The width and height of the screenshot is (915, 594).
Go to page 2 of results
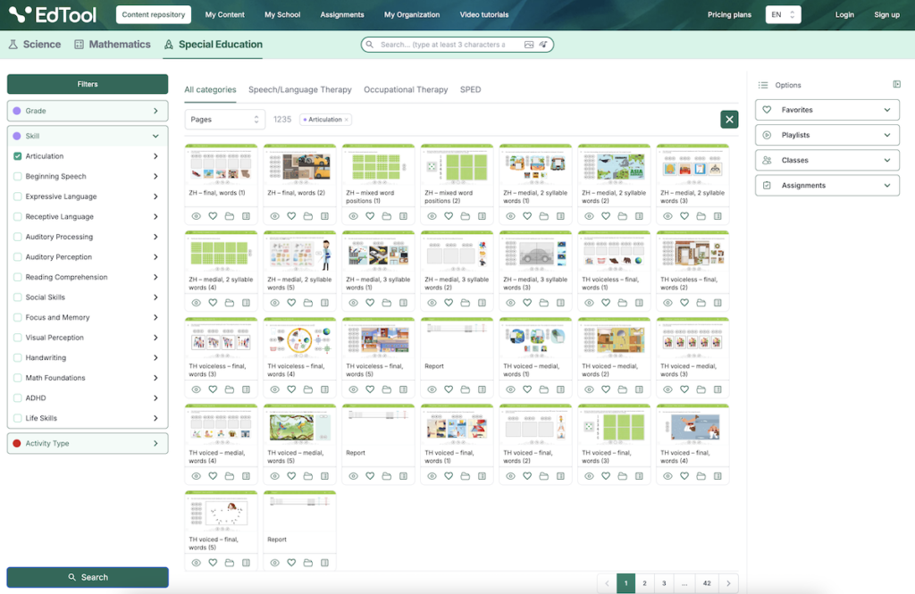coord(644,583)
